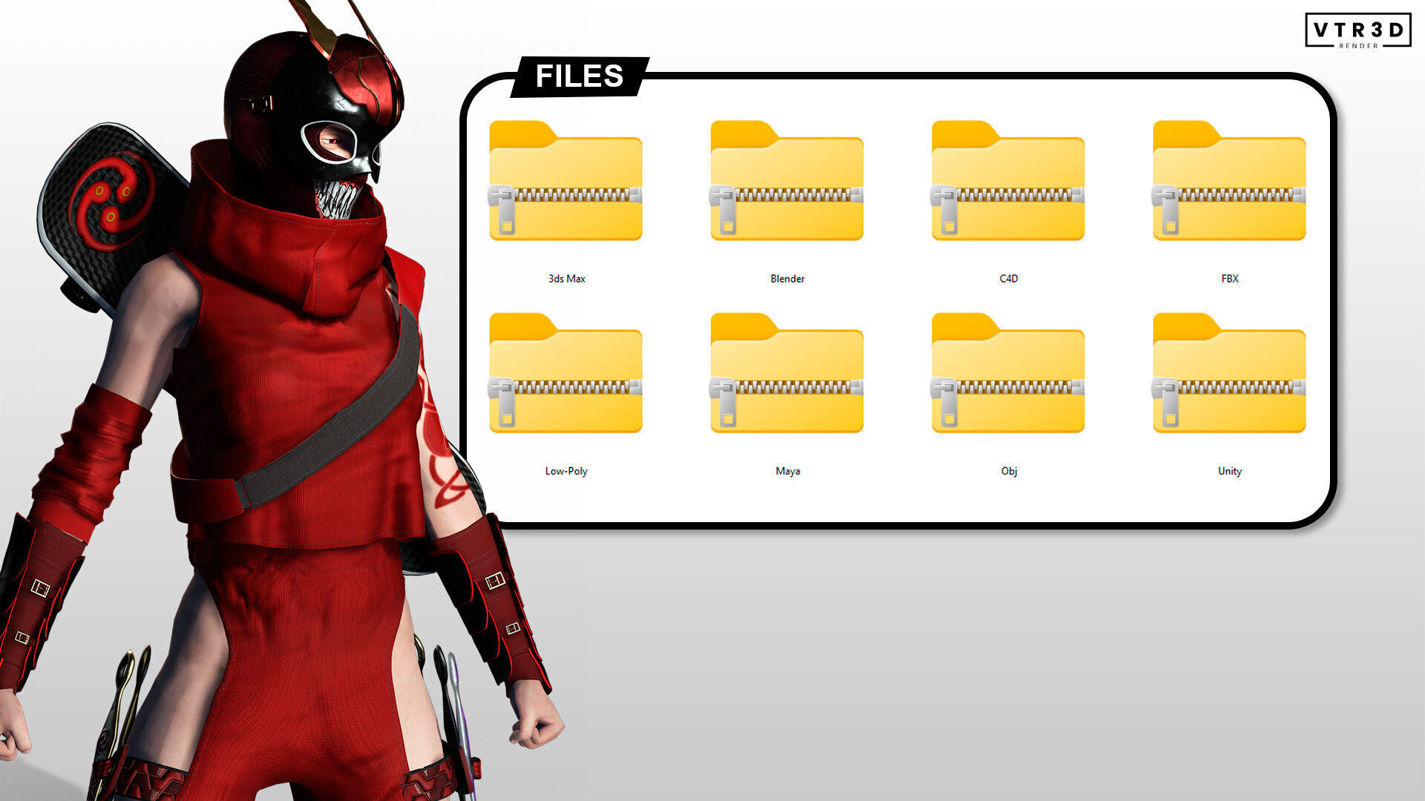Viewport: 1425px width, 801px height.
Task: Select the 'Obj' file name label
Action: tap(1009, 471)
